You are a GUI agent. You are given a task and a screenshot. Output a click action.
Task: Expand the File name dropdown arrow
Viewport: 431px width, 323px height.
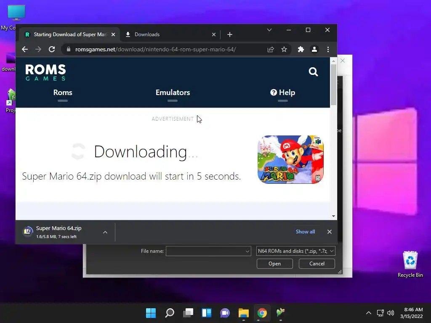pyautogui.click(x=247, y=251)
